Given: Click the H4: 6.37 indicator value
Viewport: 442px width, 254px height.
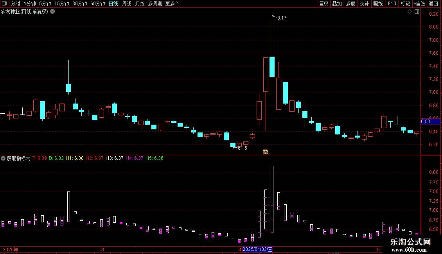Looking at the screenshot, I should coord(135,158).
